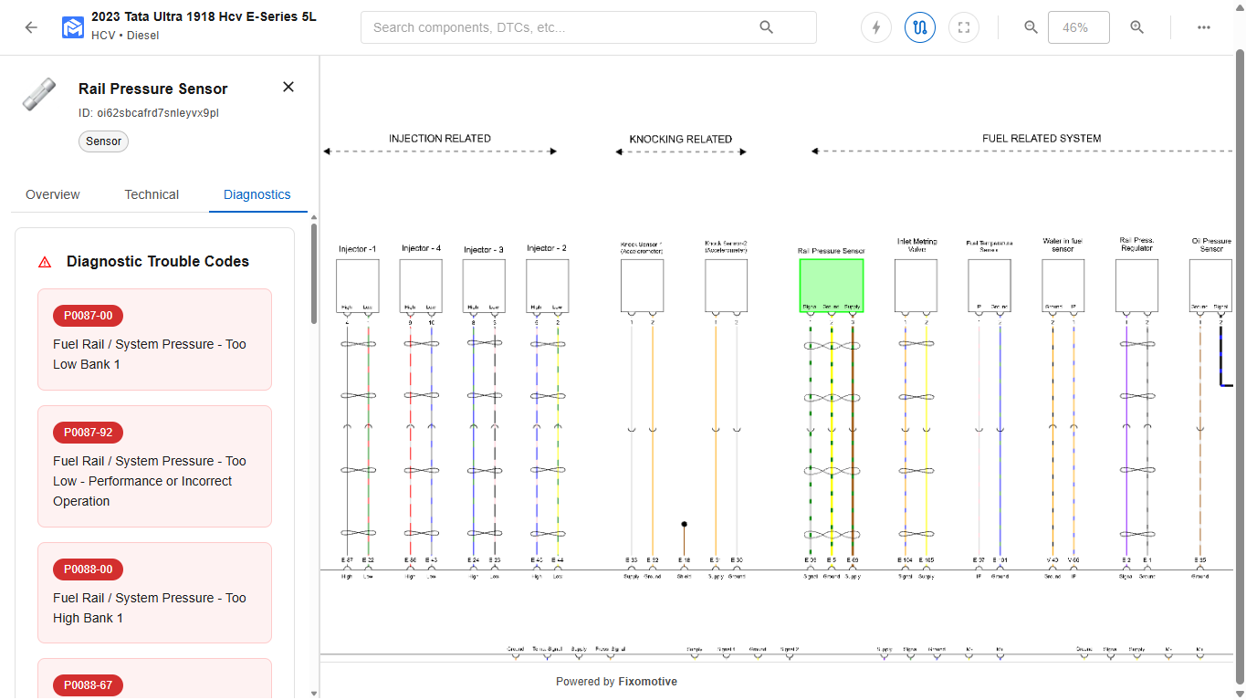The width and height of the screenshot is (1246, 700).
Task: Click the Sensor tag chip
Action: (103, 141)
